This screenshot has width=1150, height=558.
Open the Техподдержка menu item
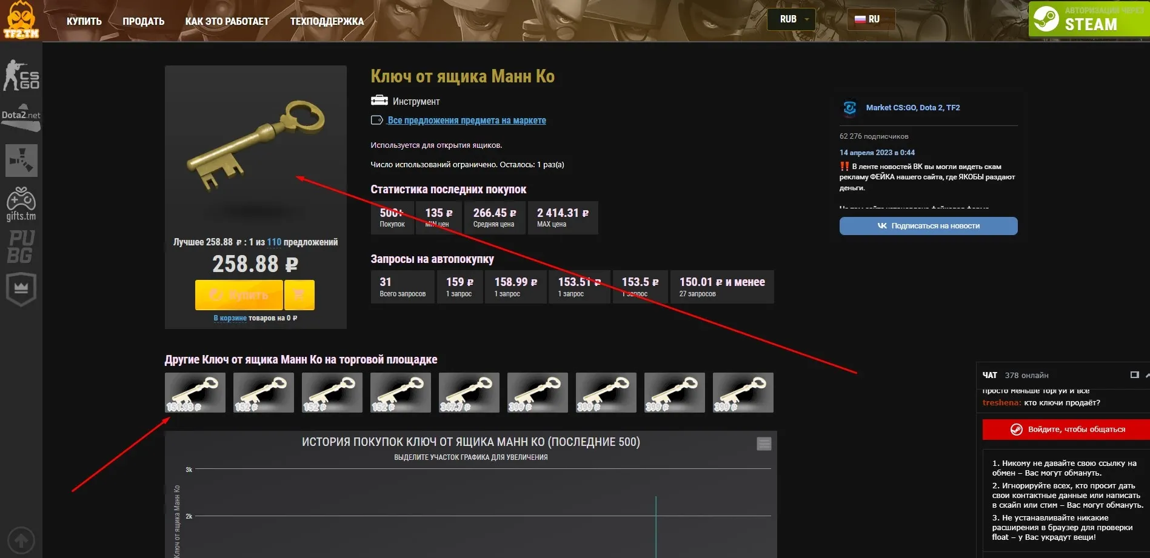point(327,21)
